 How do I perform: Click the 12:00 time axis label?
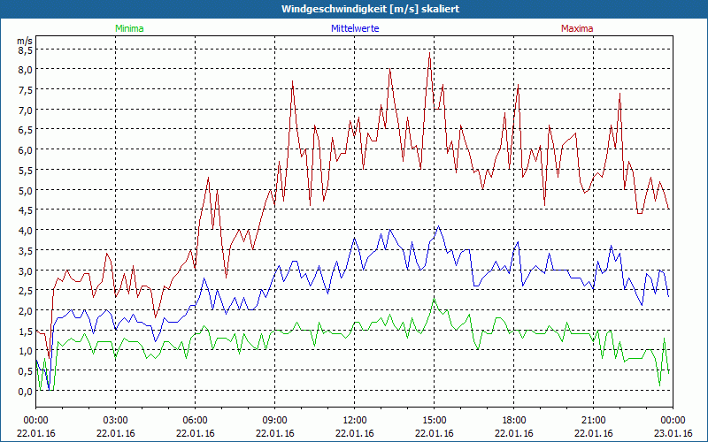(355, 420)
